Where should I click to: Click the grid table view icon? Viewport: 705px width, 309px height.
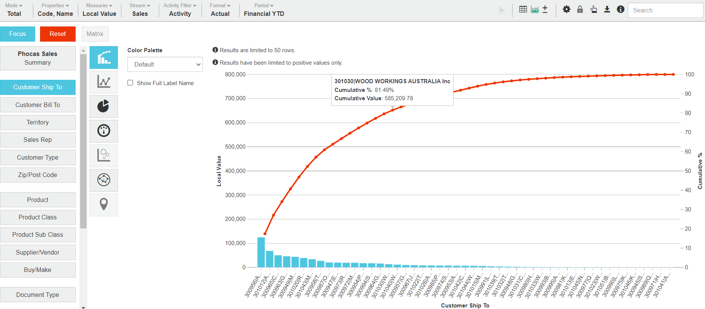click(x=523, y=9)
